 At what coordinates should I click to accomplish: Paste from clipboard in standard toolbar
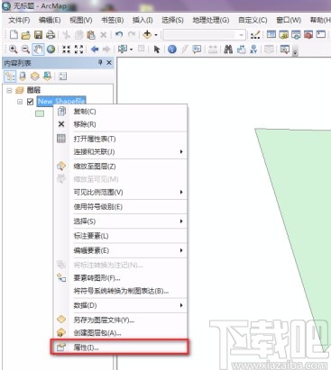[91, 35]
